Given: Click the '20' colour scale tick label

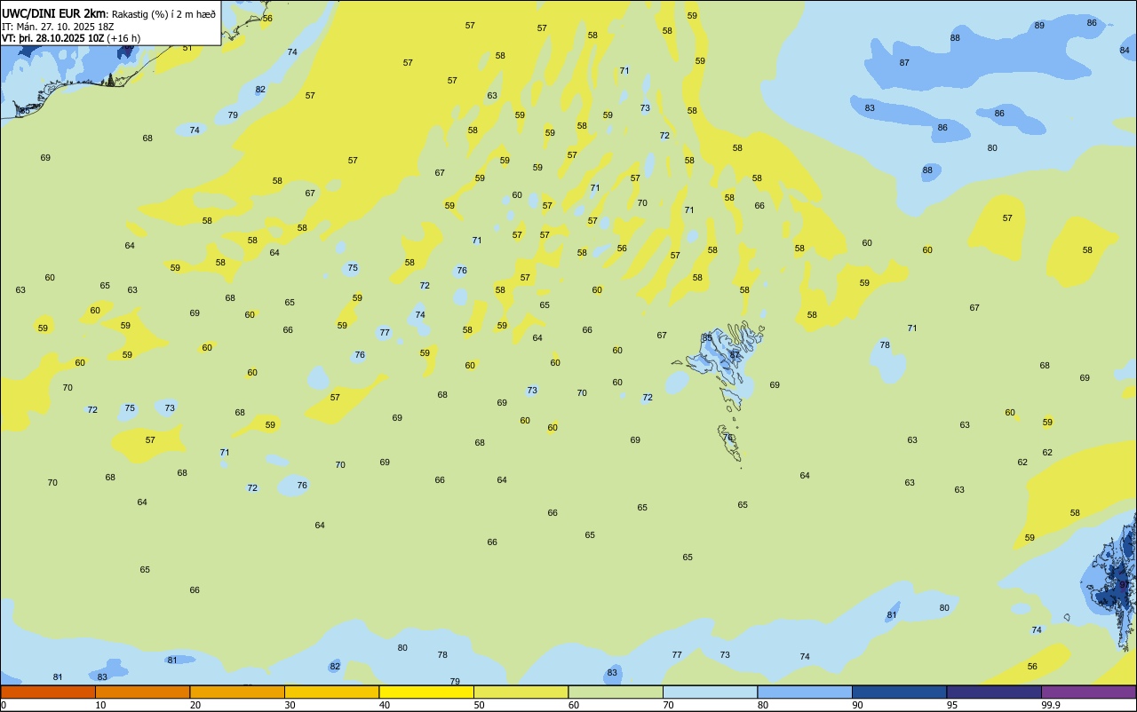Looking at the screenshot, I should pyautogui.click(x=195, y=705).
